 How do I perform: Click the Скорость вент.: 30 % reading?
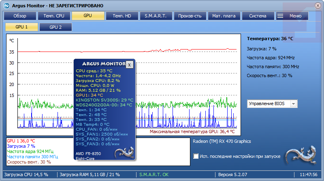(269, 75)
